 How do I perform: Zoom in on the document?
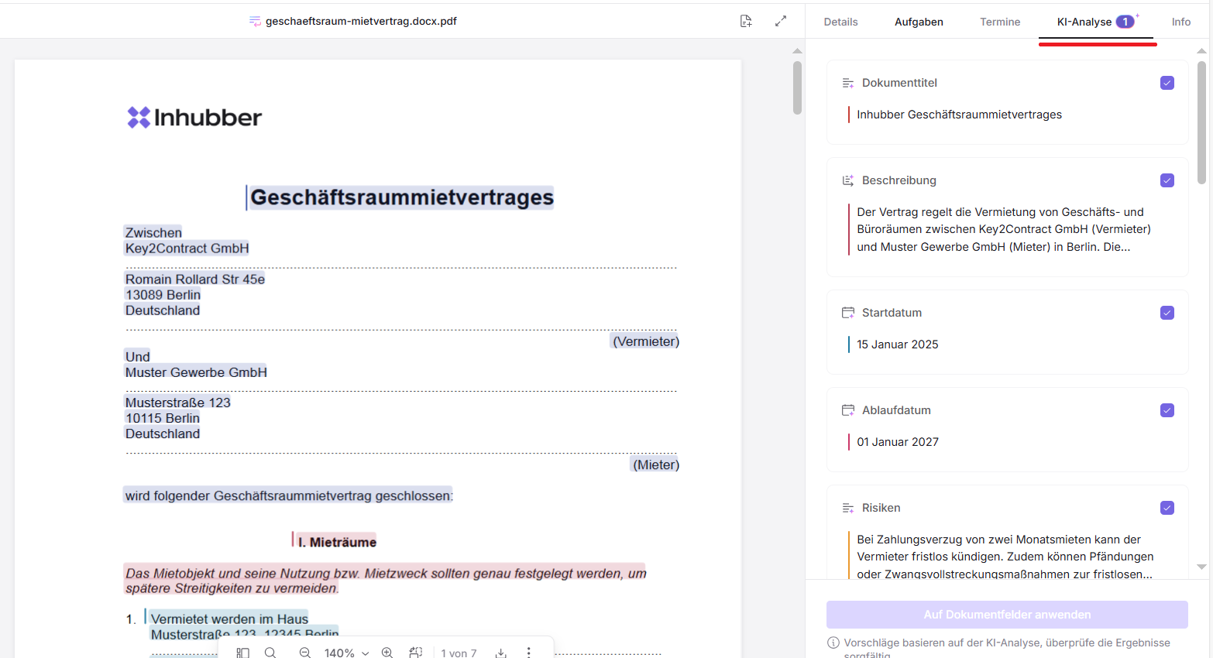click(387, 653)
